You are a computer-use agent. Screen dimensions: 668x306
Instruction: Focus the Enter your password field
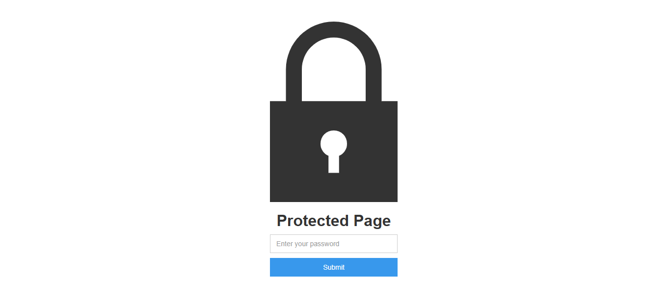click(334, 244)
